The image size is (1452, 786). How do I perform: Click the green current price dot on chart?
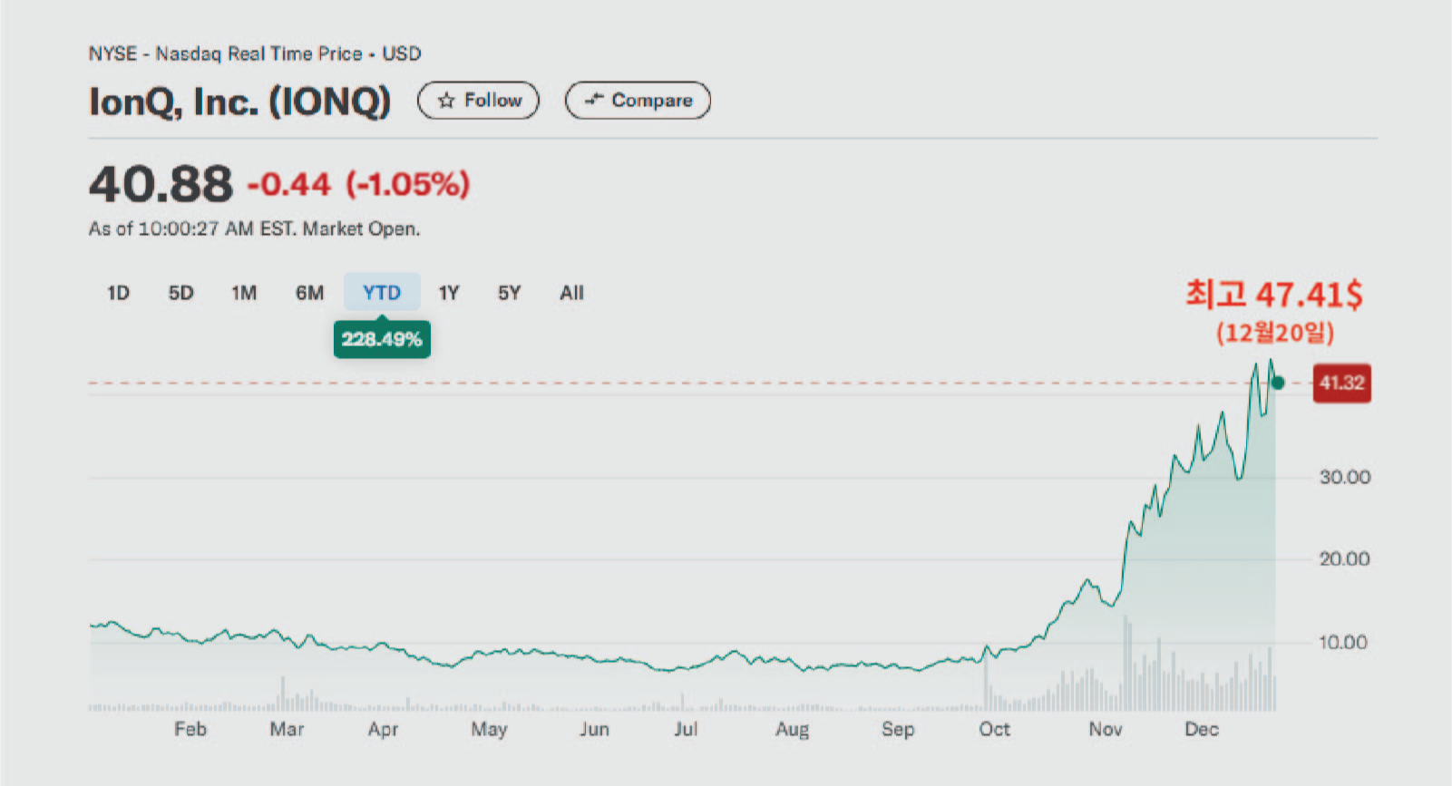point(1278,383)
